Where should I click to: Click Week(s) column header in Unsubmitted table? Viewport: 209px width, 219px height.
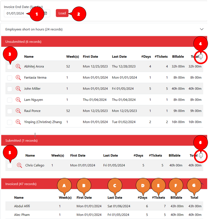click(x=72, y=57)
